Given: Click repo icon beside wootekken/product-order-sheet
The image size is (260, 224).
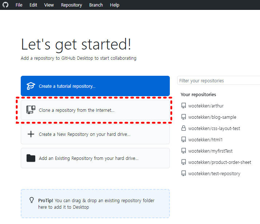Looking at the screenshot, I should 184,162.
